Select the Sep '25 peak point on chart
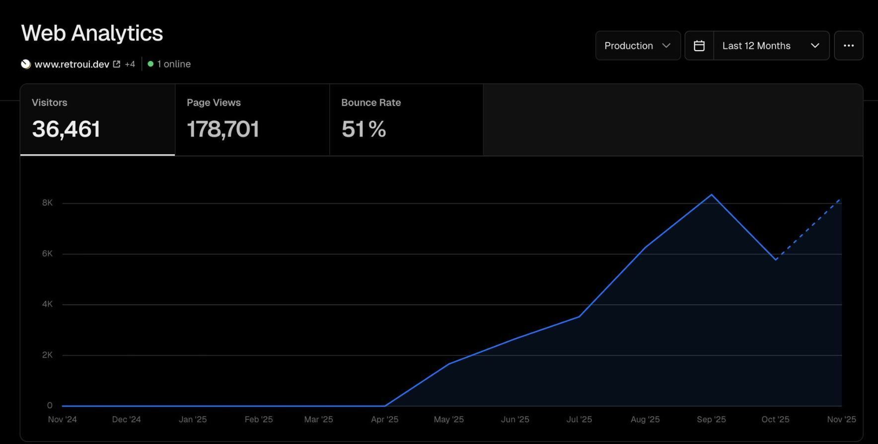Viewport: 878px width, 444px height. (x=711, y=194)
